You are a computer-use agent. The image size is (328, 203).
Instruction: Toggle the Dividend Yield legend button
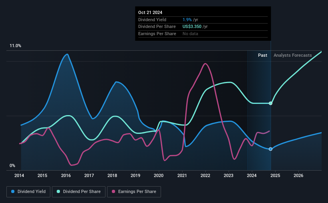tap(28, 192)
